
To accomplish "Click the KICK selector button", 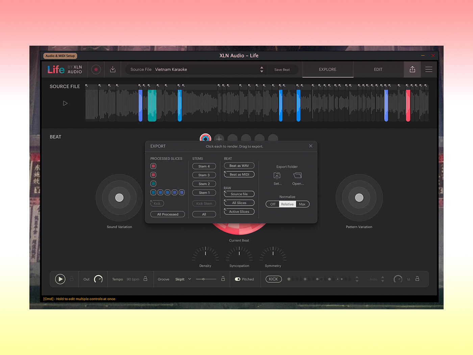I will (274, 279).
